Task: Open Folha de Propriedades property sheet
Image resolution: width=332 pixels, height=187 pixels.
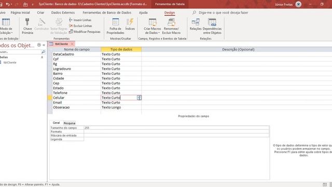Action: point(115,26)
